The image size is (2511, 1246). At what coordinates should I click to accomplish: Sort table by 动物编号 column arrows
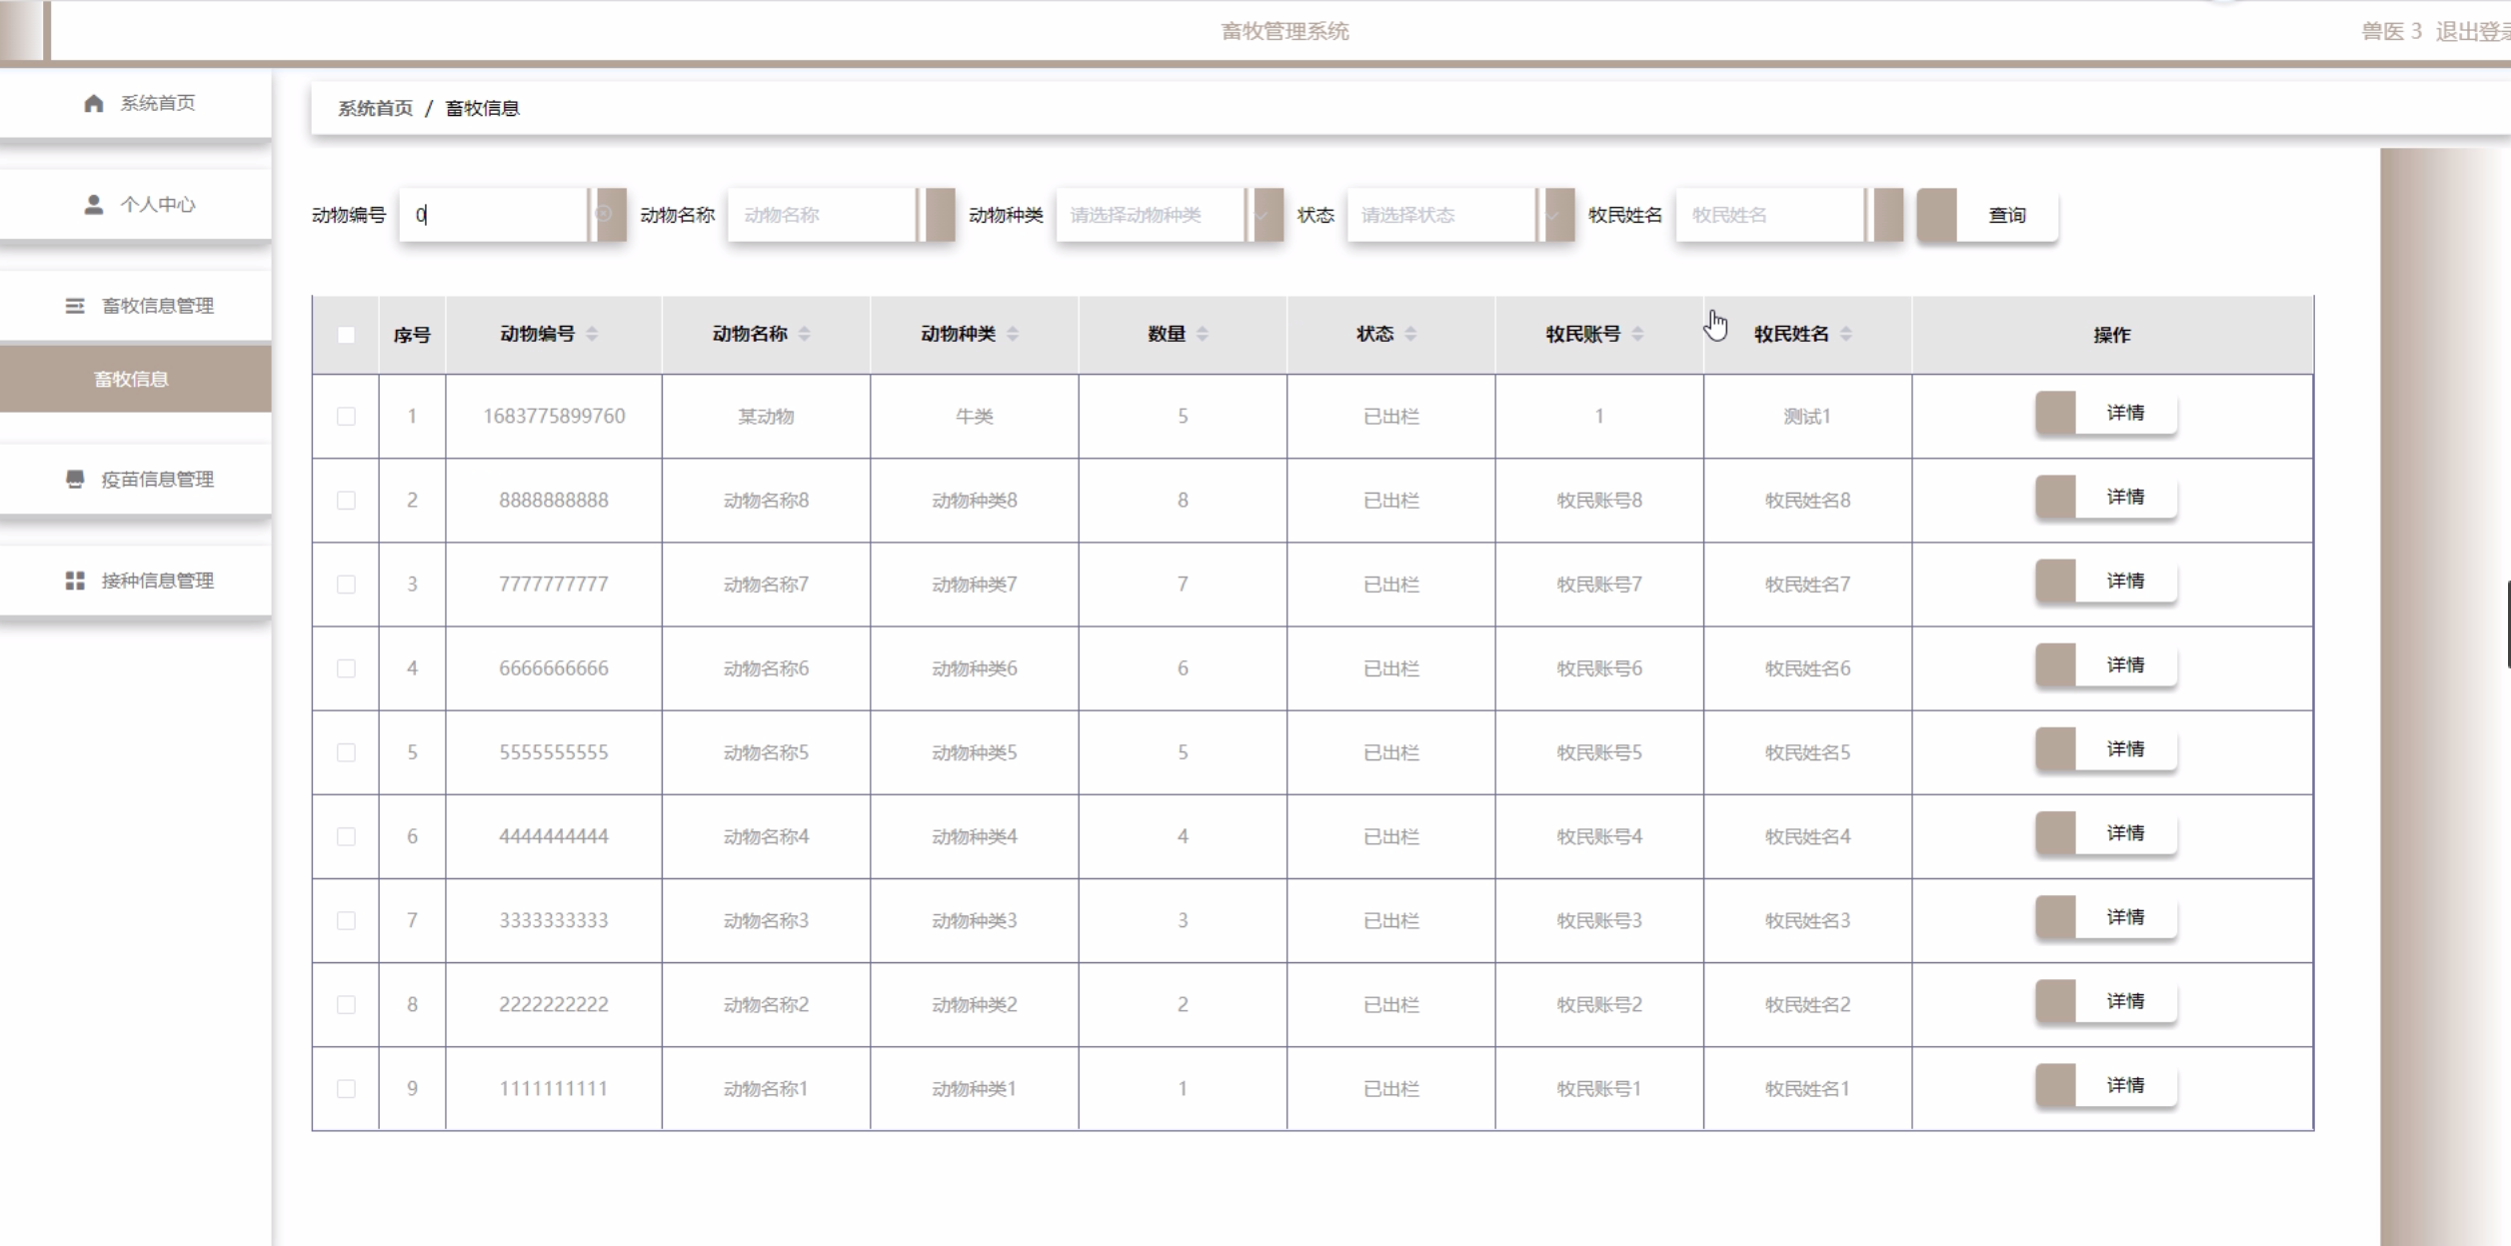[x=592, y=334]
